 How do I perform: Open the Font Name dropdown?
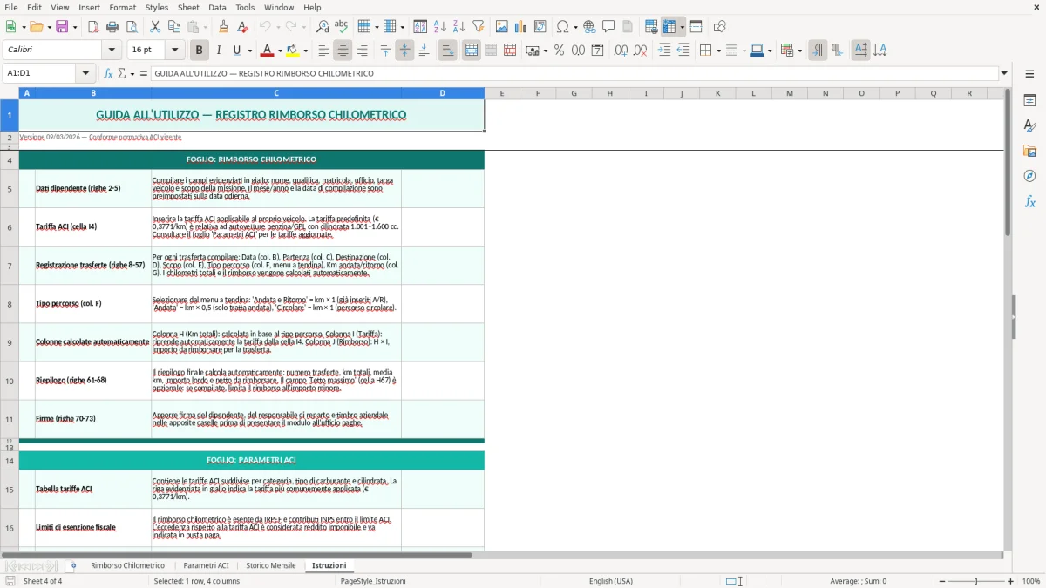111,51
